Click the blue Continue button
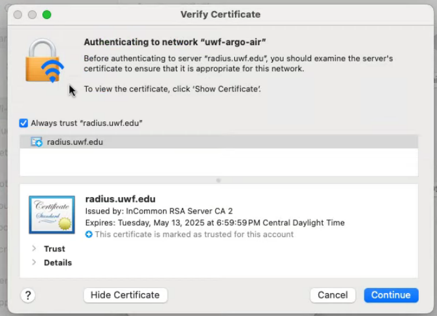This screenshot has width=437, height=316. coord(391,295)
